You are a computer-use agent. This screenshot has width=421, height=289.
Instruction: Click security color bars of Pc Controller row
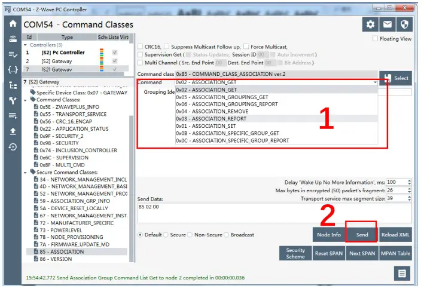click(102, 53)
